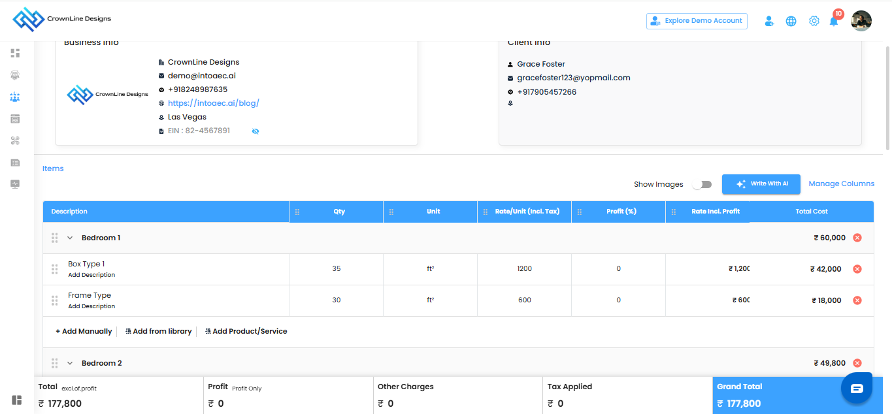Viewport: 892px width, 414px height.
Task: Open Manage Columns link
Action: click(x=841, y=183)
